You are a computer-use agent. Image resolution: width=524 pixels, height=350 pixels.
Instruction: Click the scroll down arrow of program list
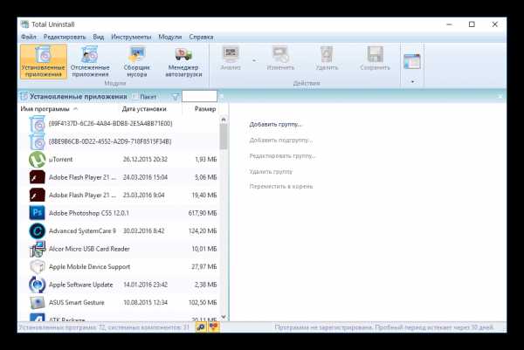pyautogui.click(x=224, y=317)
